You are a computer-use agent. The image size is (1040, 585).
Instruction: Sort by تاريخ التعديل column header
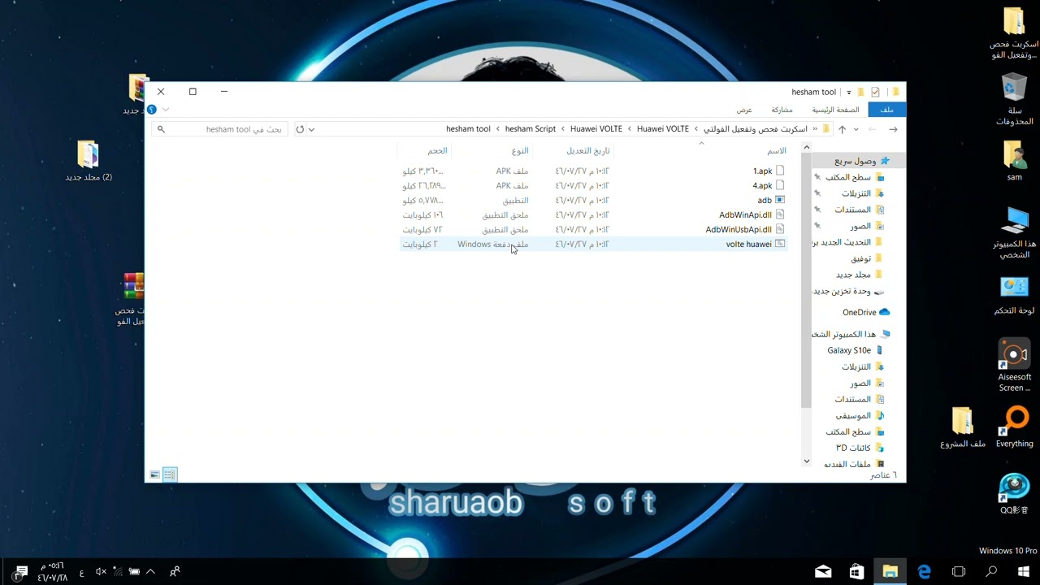point(588,151)
